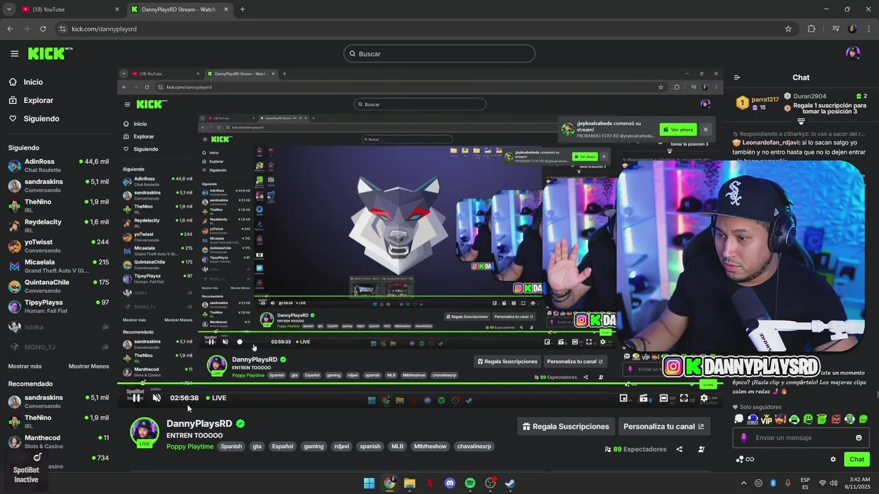The width and height of the screenshot is (879, 494).
Task: Toggle the cast/clip player icon beside mini player
Action: point(643,398)
